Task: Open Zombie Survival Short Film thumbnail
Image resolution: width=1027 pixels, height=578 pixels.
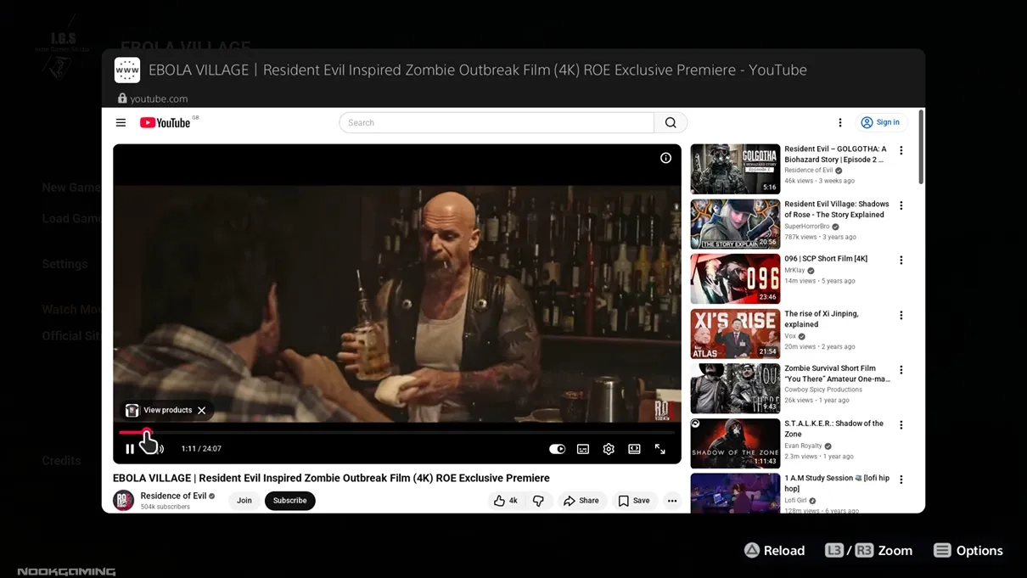Action: pyautogui.click(x=735, y=389)
